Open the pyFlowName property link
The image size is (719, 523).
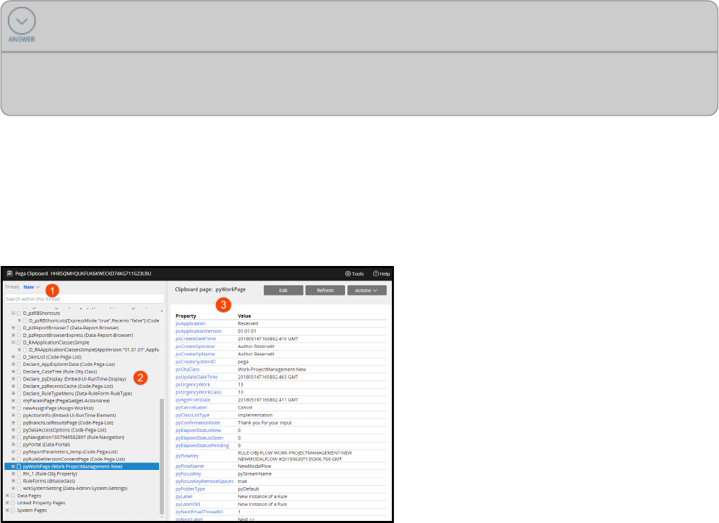click(189, 466)
